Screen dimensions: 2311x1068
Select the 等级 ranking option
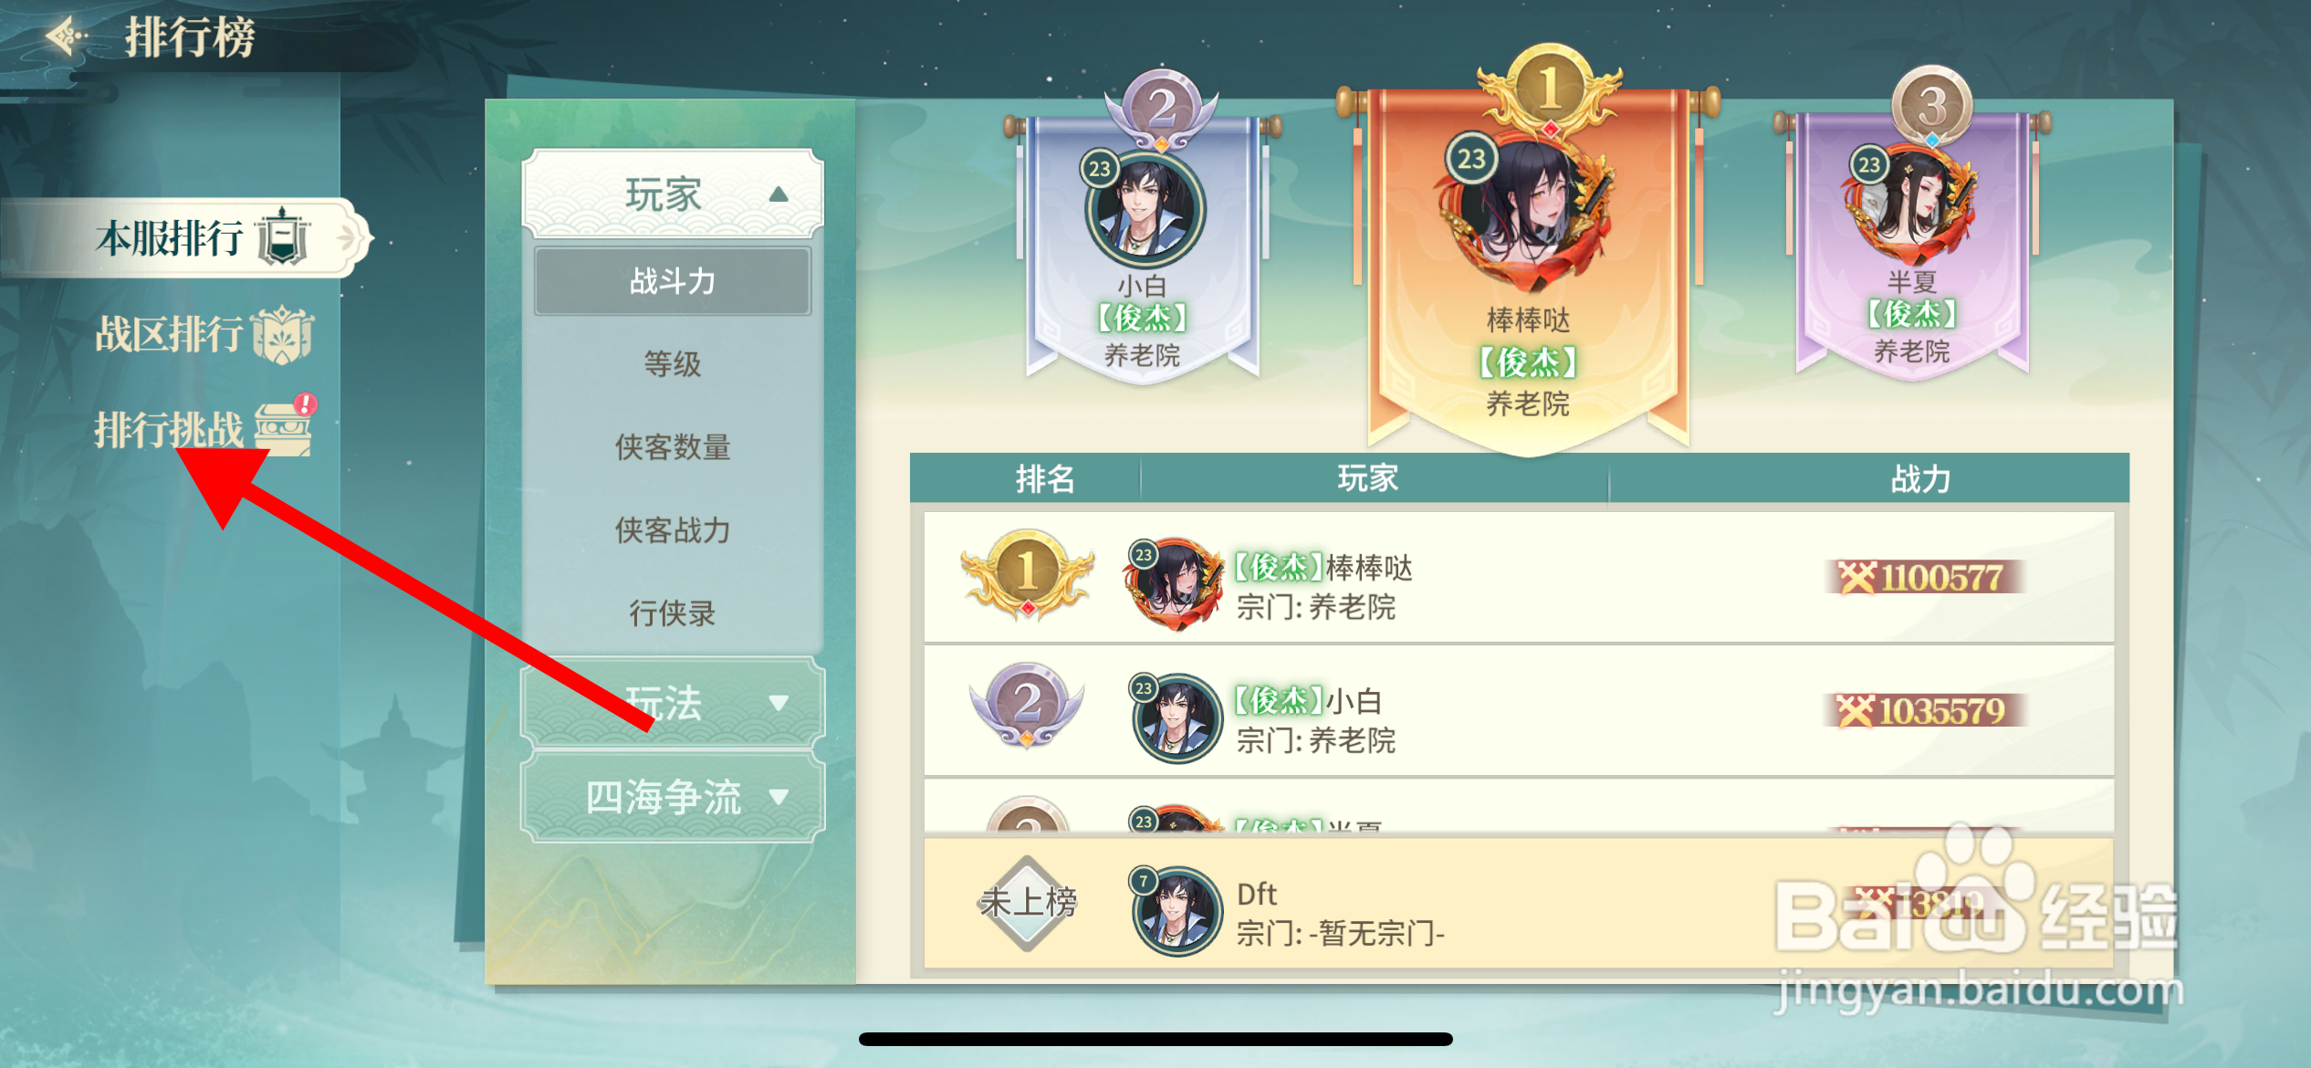[673, 364]
